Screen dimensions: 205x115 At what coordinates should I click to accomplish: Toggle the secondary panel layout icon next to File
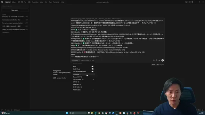click(x=21, y=2)
